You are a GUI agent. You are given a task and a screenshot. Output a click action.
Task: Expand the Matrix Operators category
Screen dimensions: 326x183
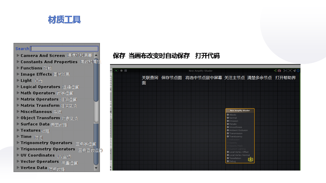(18, 99)
